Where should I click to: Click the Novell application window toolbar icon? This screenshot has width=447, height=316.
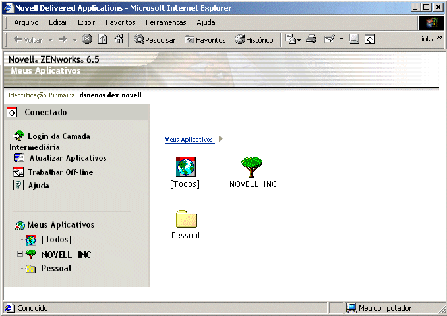point(370,39)
